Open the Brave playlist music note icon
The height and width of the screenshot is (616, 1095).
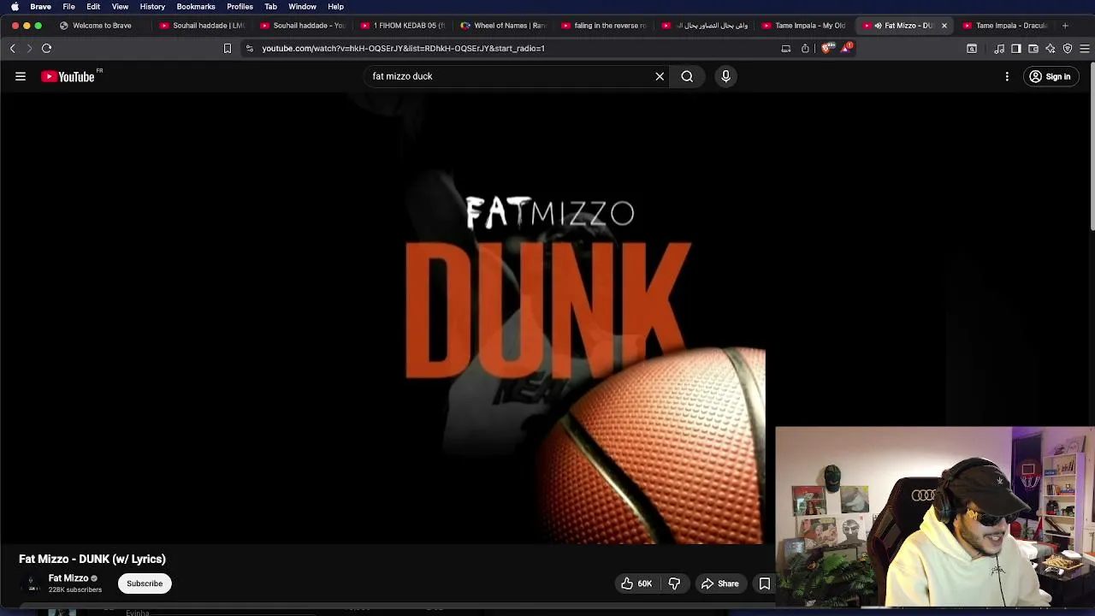tap(999, 49)
